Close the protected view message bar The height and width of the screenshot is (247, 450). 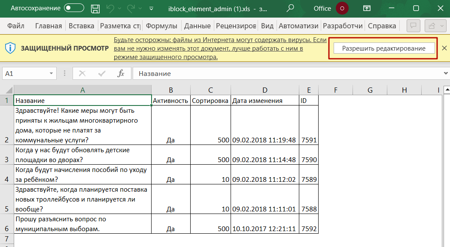[444, 48]
